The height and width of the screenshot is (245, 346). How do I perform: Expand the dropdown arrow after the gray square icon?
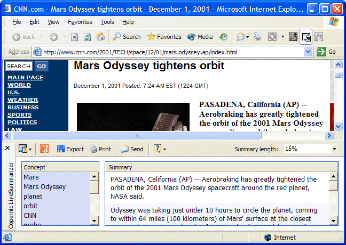point(282,37)
